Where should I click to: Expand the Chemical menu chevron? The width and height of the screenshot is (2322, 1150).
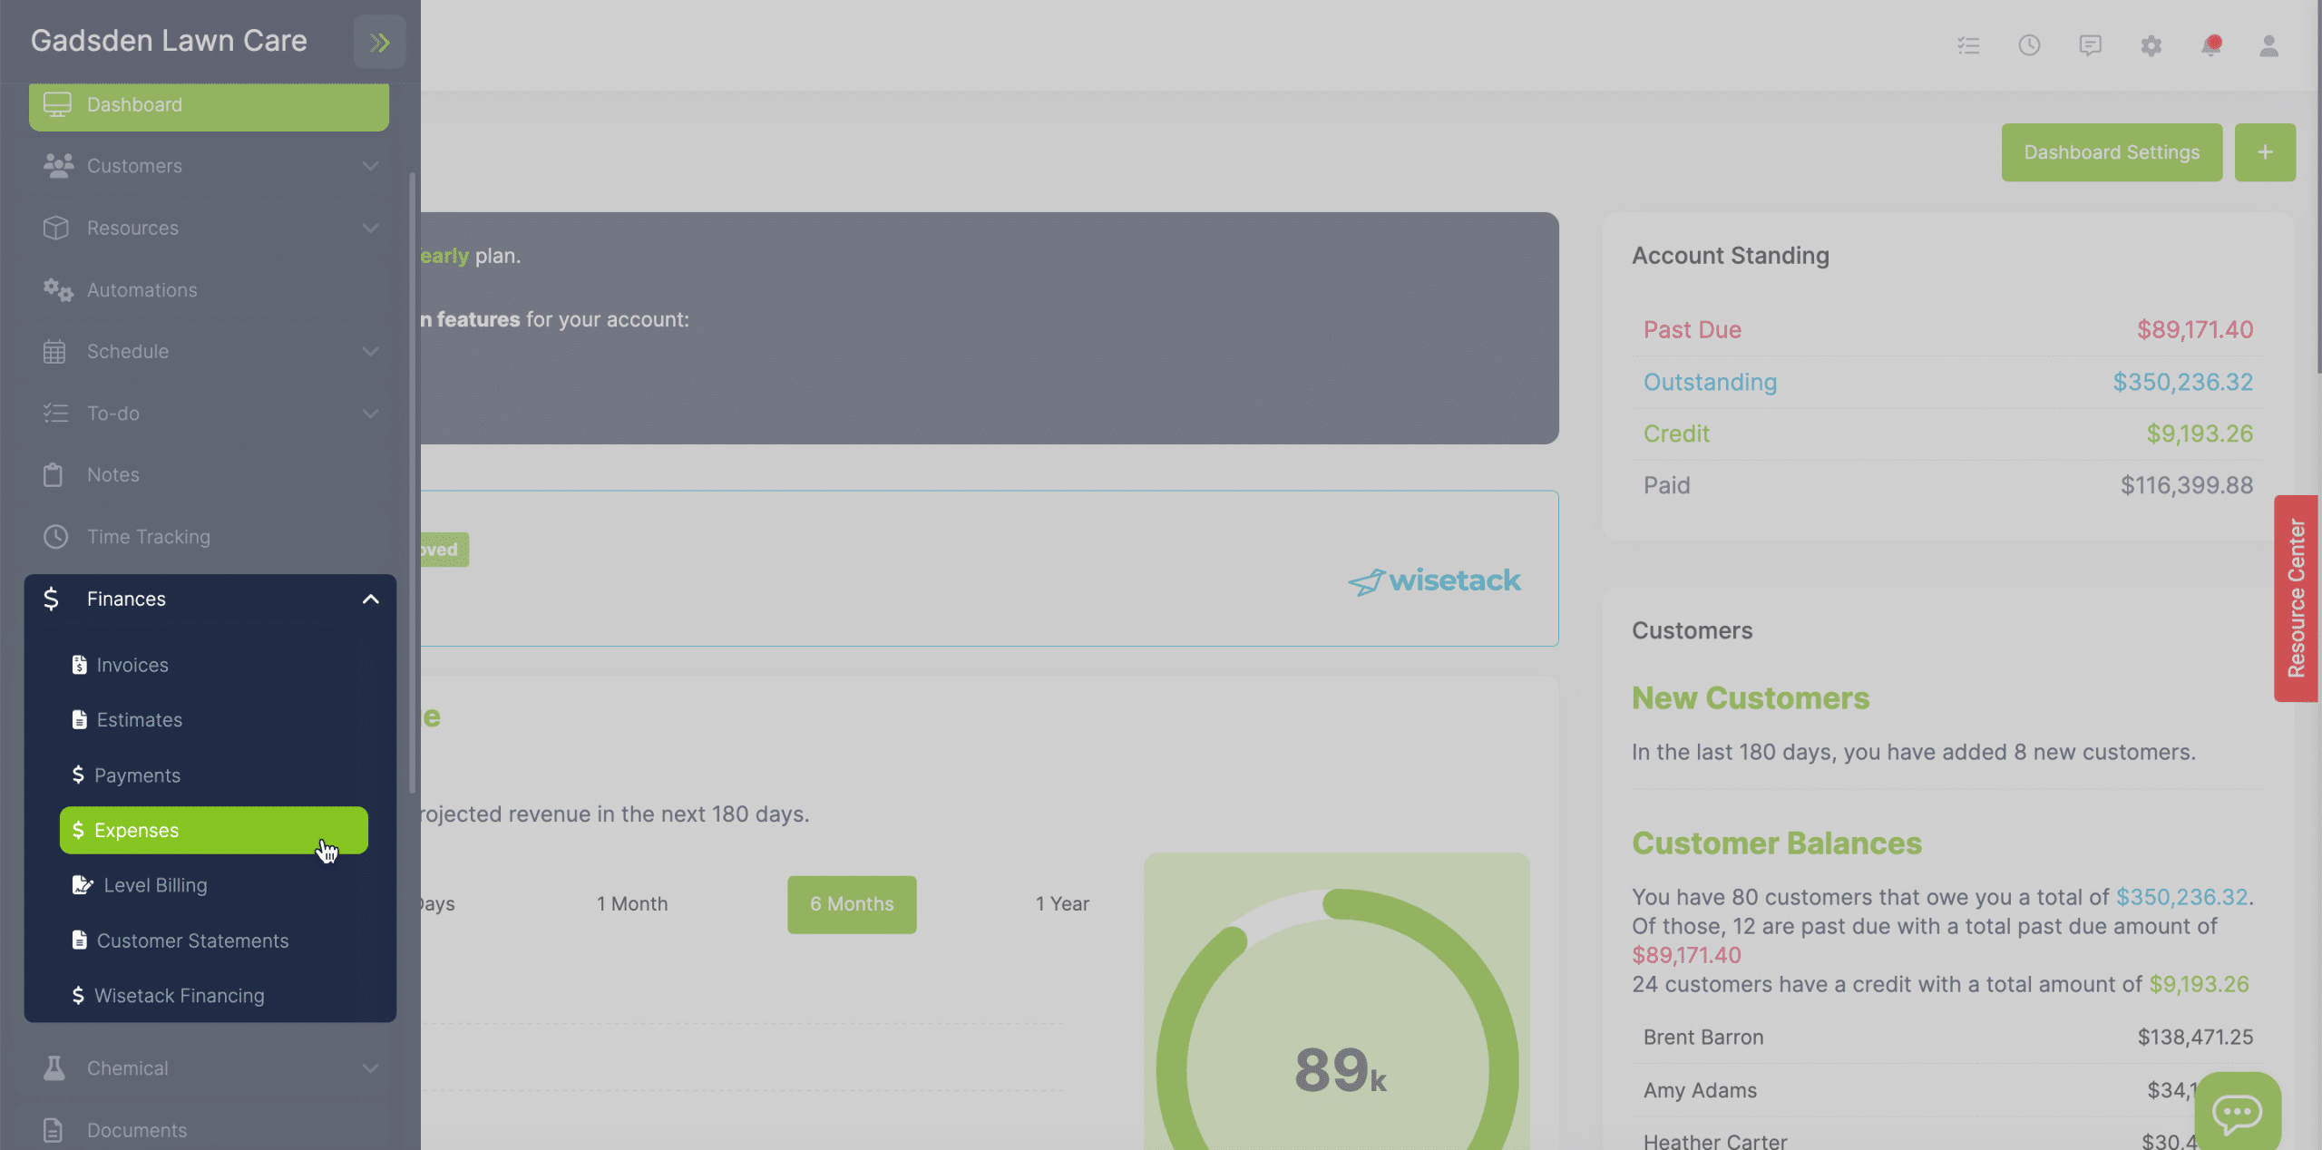point(370,1067)
